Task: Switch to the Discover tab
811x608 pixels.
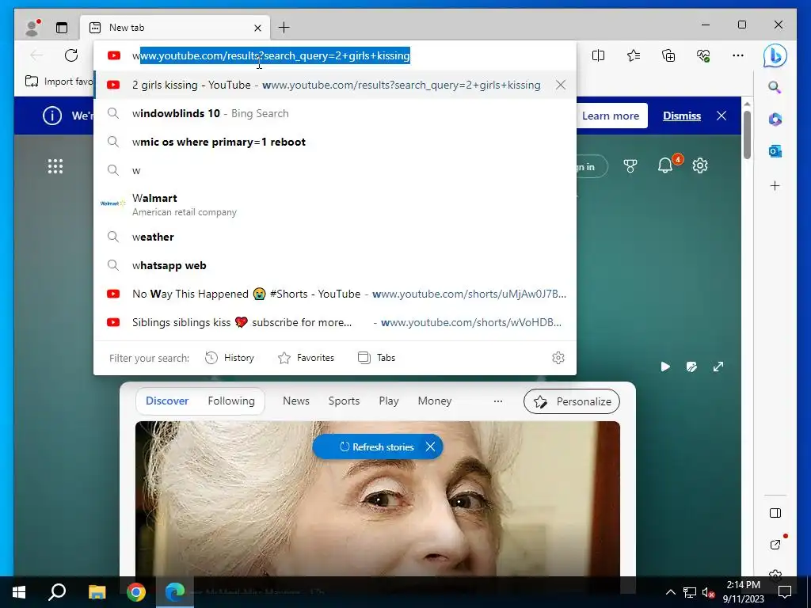Action: pos(167,401)
